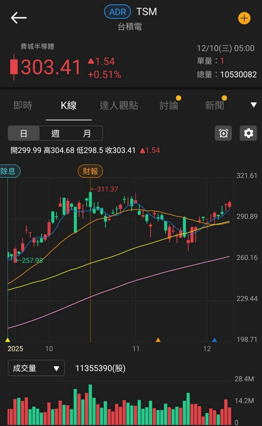Open the 成交量 indicator dropdown
This screenshot has height=426, width=262.
pos(36,368)
